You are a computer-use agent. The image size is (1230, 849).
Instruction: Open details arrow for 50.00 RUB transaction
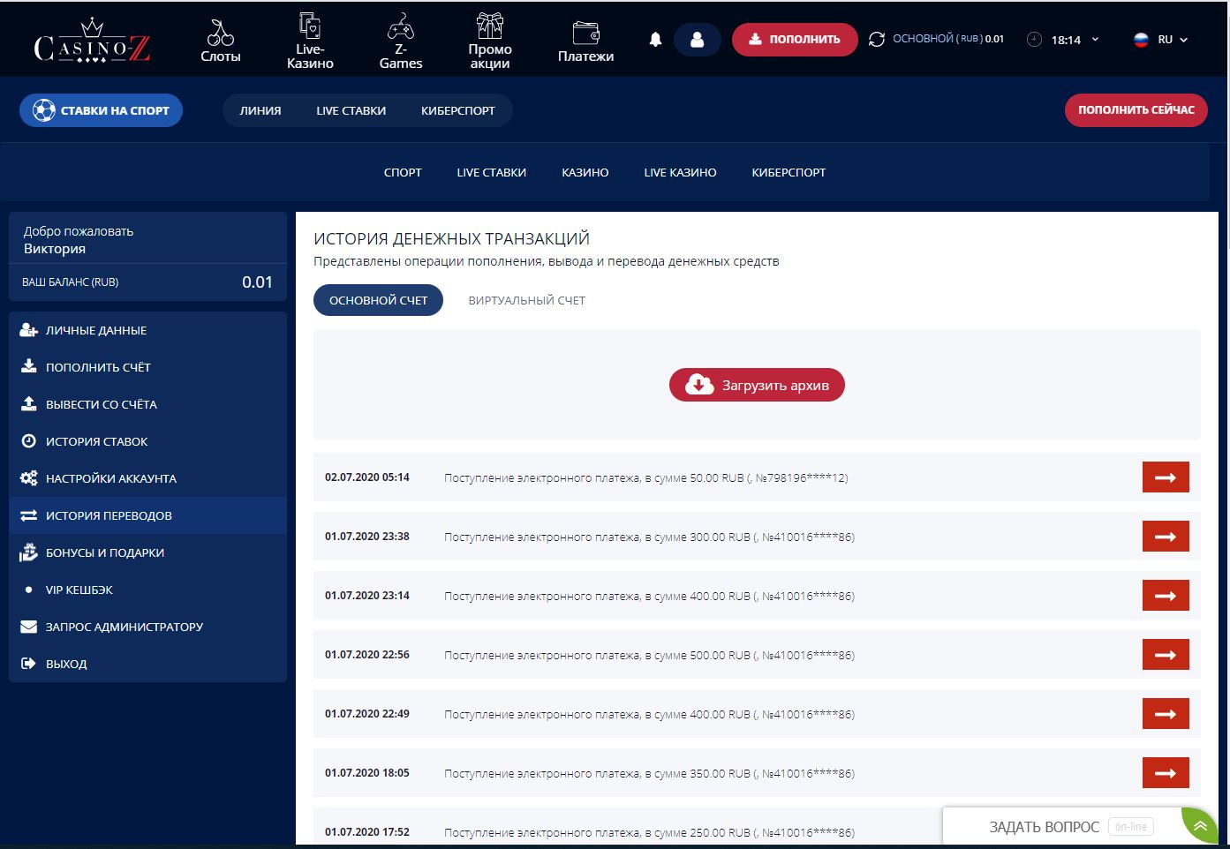1166,477
